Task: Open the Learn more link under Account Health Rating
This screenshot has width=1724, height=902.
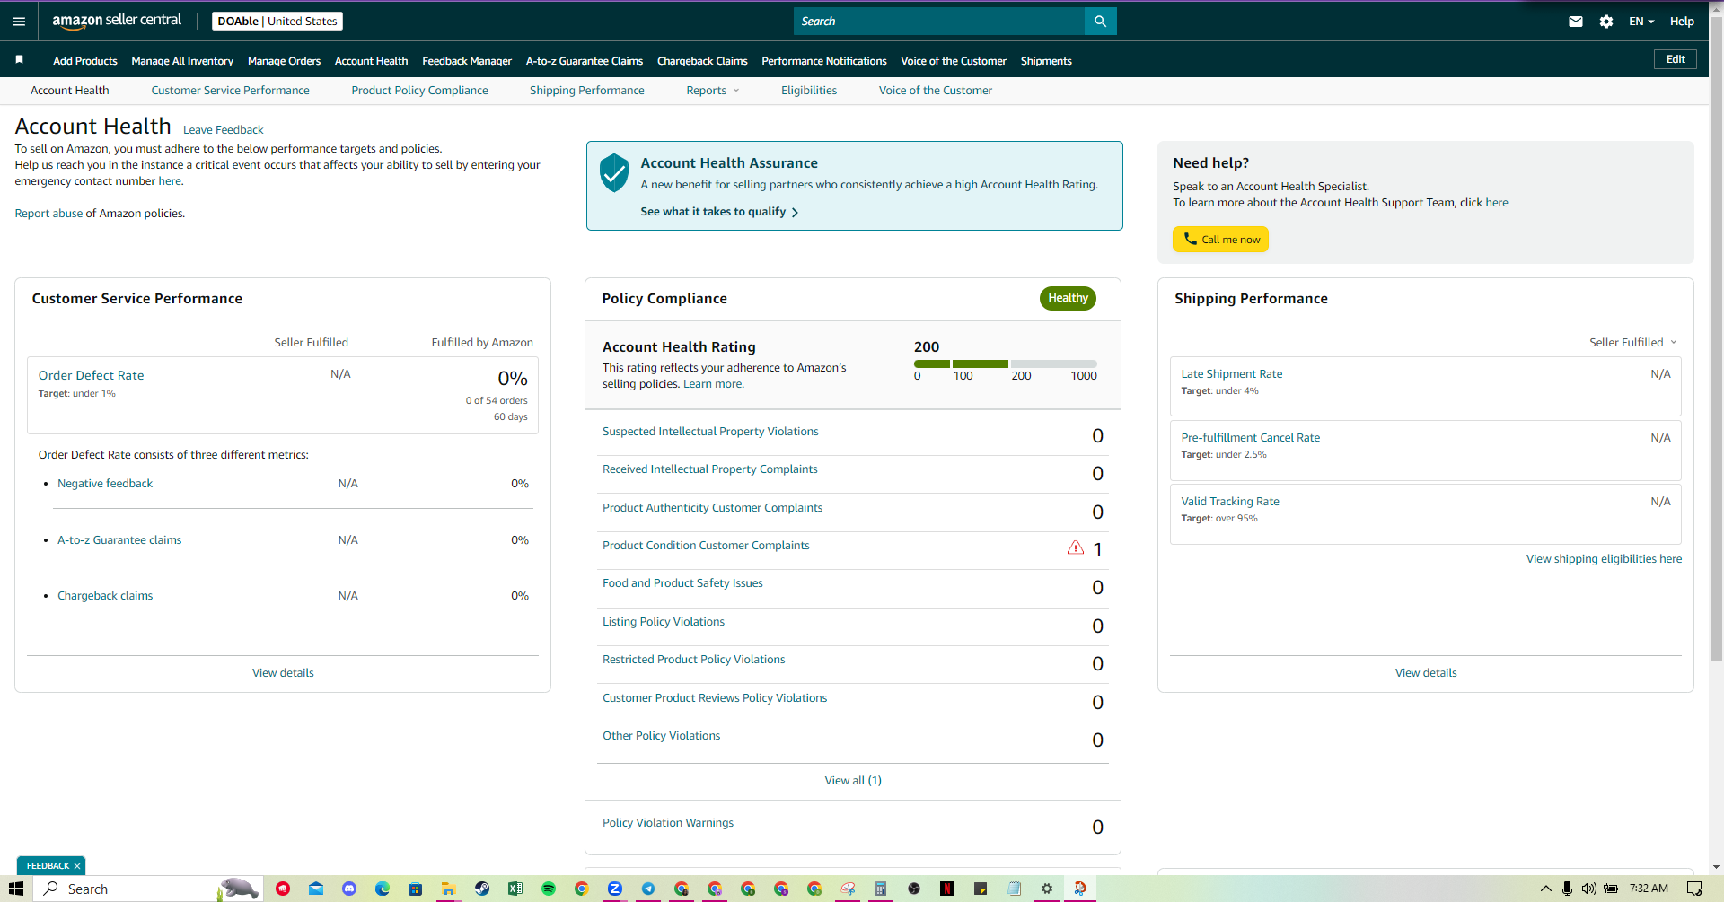Action: [713, 384]
